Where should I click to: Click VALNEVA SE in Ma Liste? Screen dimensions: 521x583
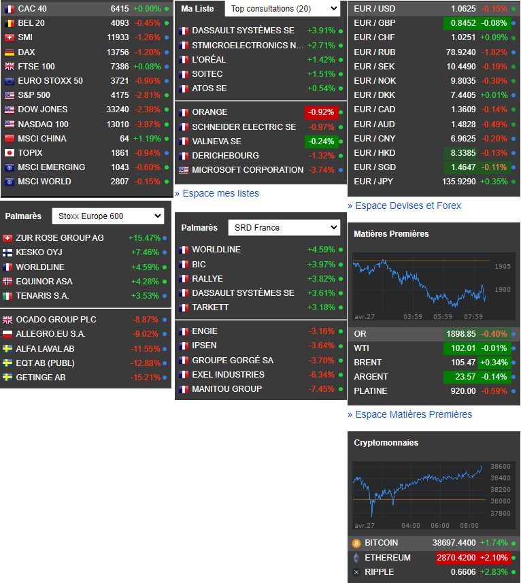(x=217, y=141)
